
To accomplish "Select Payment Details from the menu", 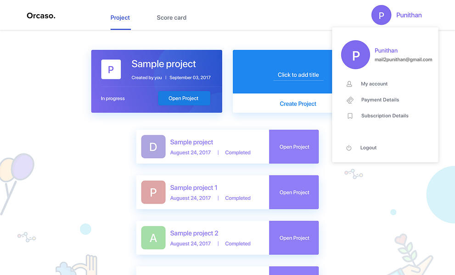I will [x=380, y=99].
